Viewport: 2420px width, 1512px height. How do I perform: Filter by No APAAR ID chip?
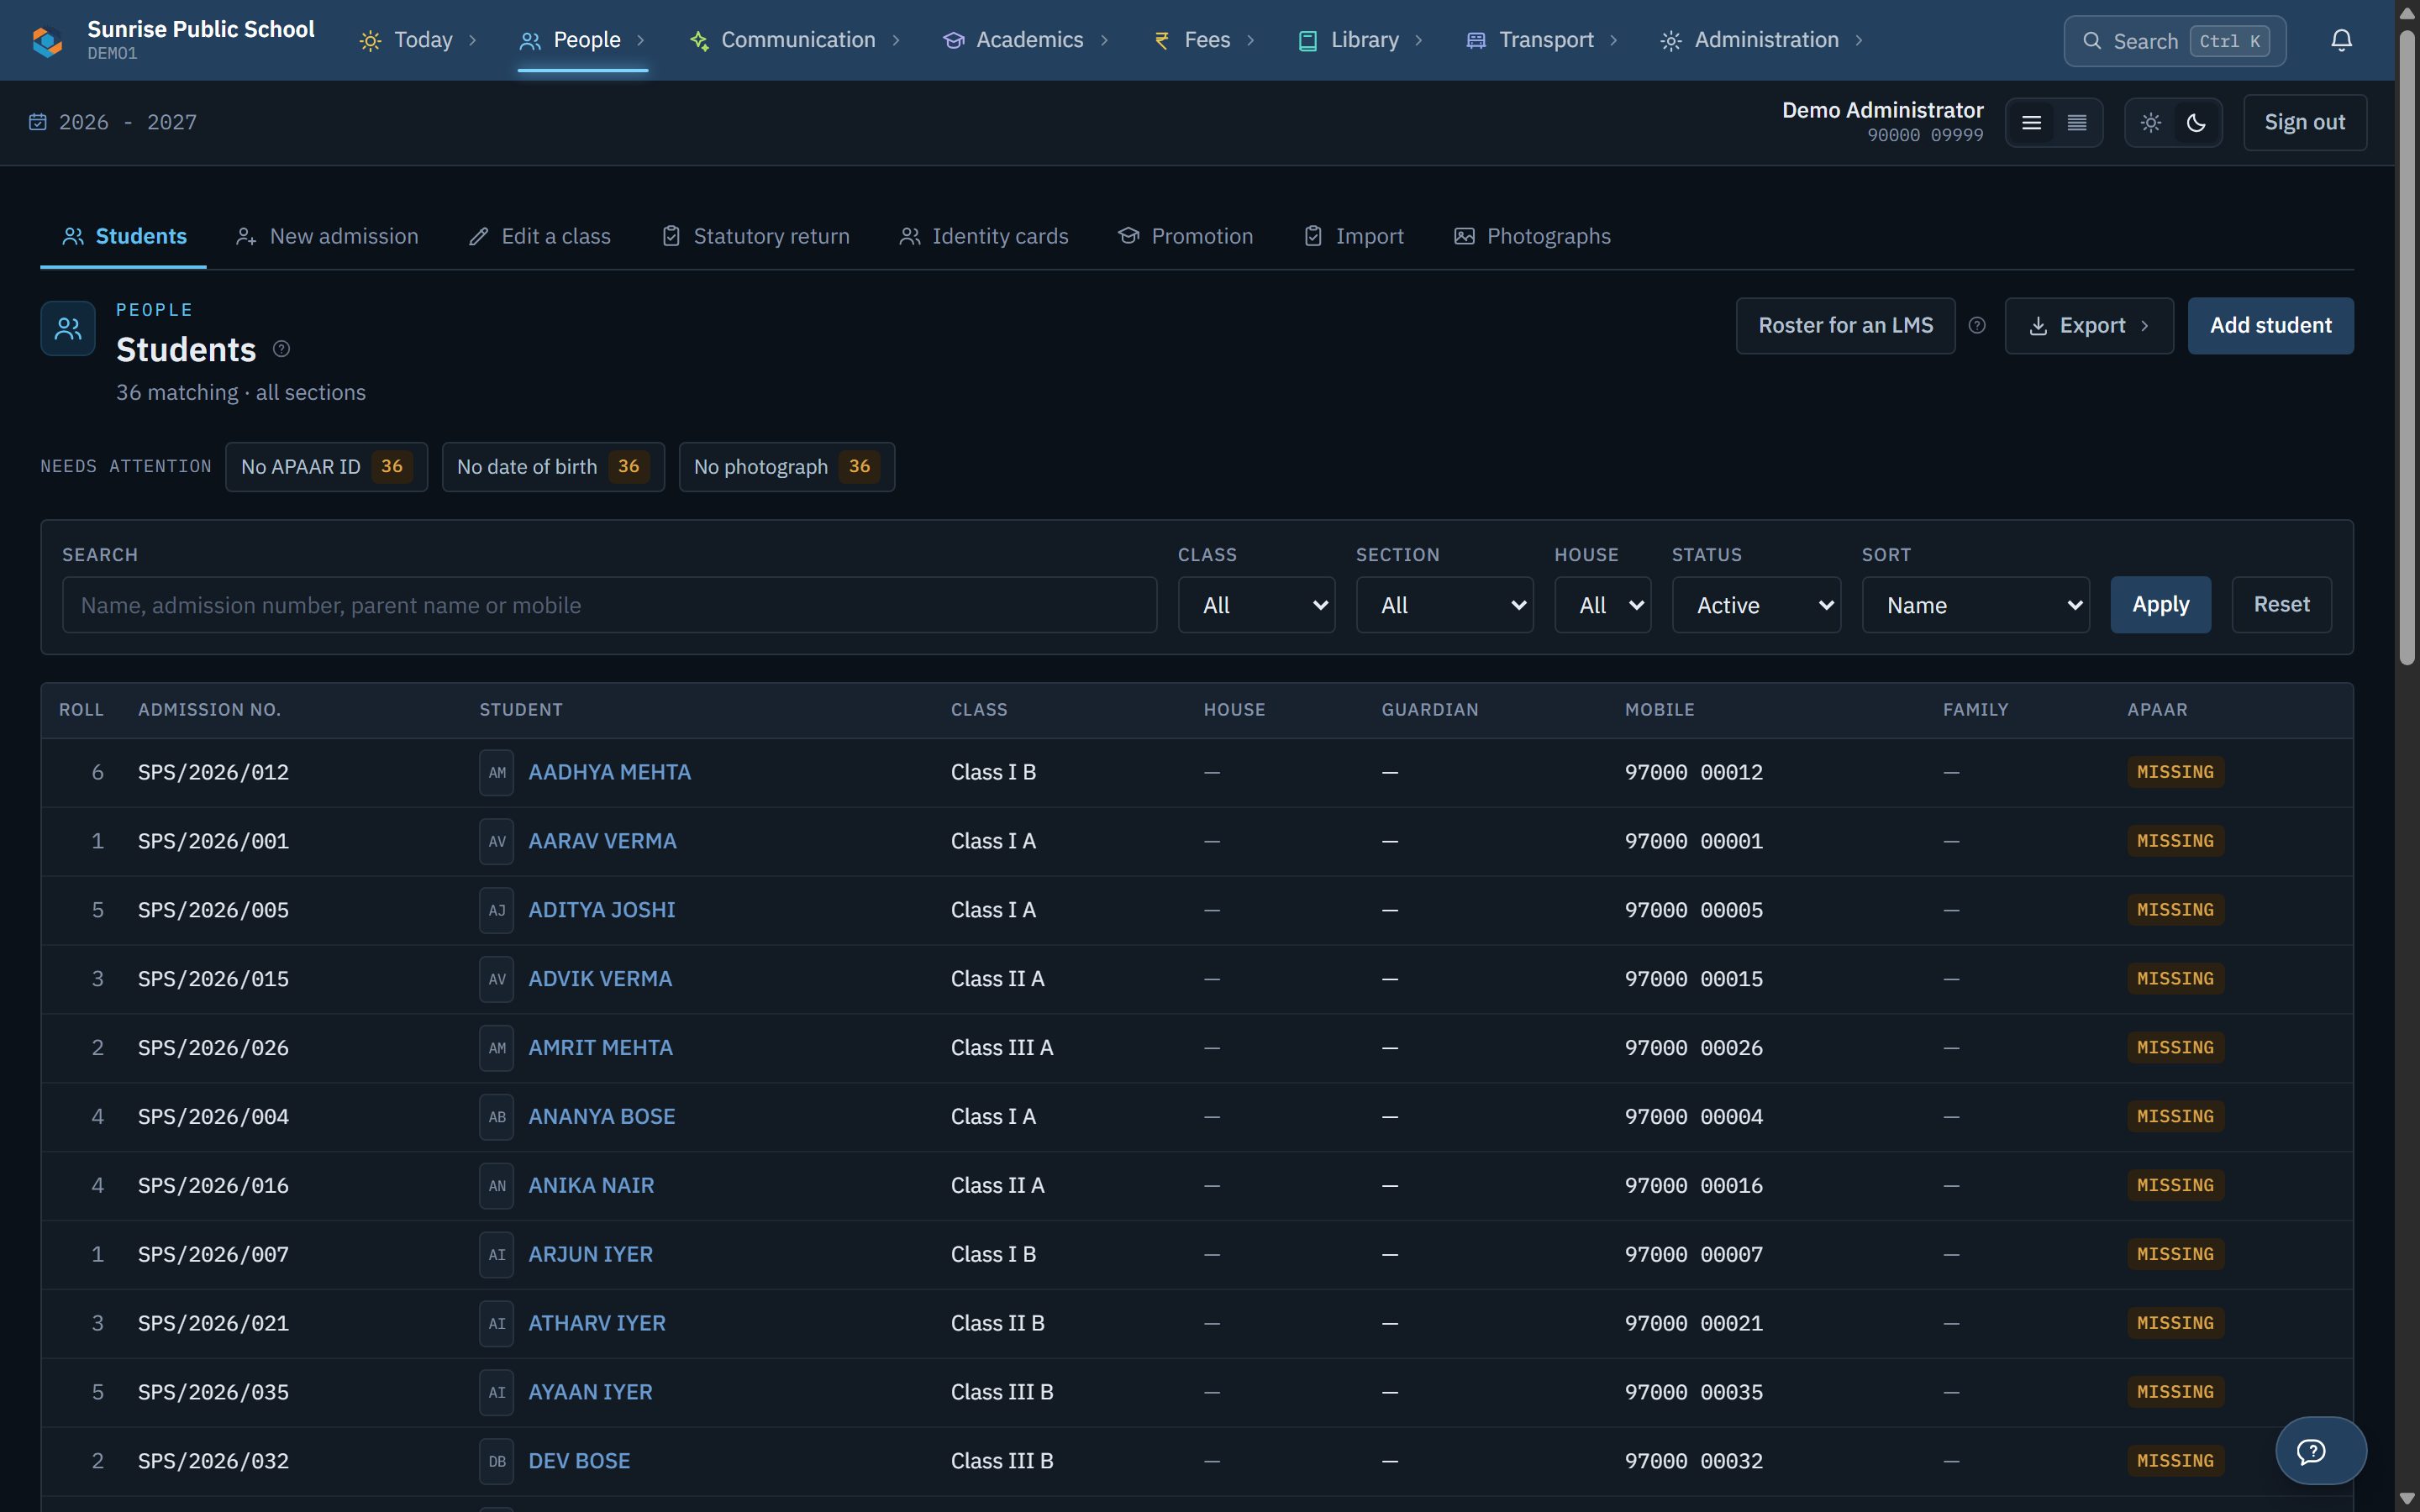pos(326,467)
